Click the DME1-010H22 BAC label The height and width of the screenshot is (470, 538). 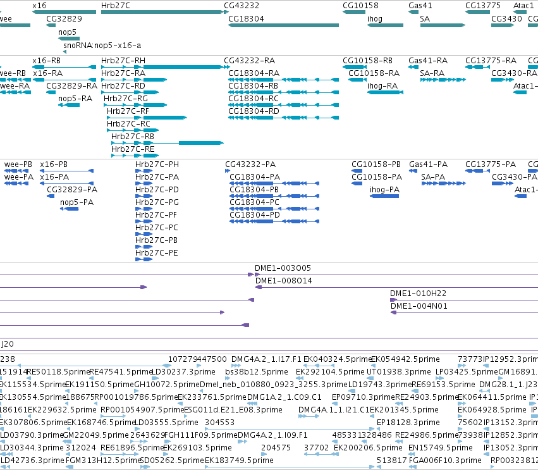pos(419,294)
